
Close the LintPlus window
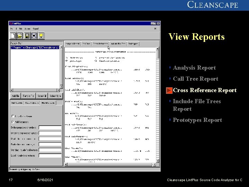click(x=158, y=24)
